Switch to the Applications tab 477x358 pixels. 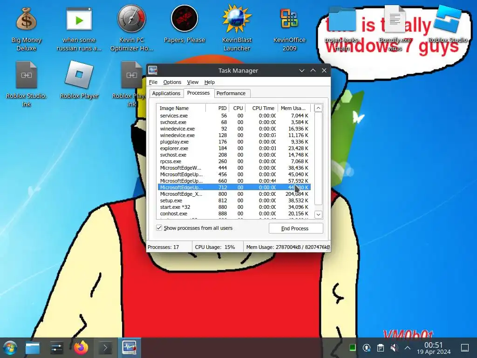[166, 93]
